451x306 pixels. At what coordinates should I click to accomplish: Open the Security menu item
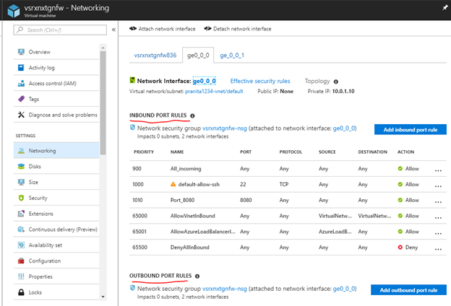coord(56,198)
